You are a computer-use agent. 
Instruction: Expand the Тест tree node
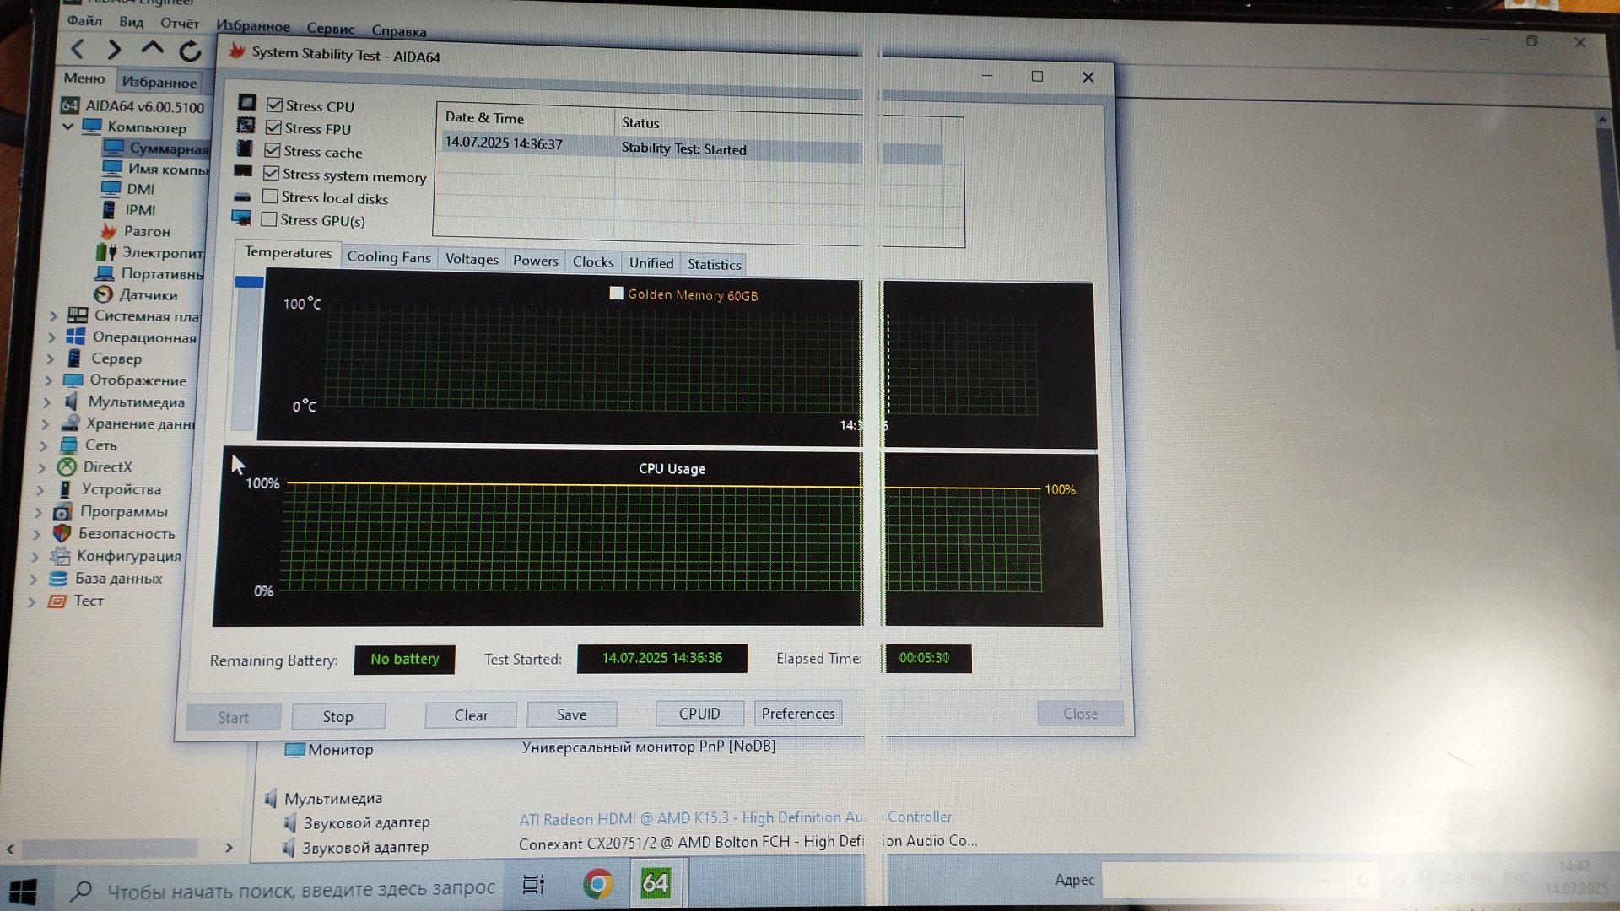click(x=32, y=601)
